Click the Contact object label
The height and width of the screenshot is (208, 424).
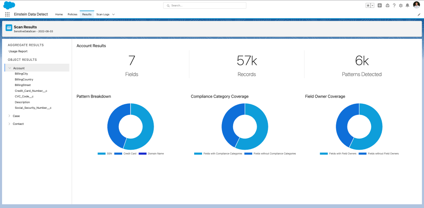(x=18, y=124)
